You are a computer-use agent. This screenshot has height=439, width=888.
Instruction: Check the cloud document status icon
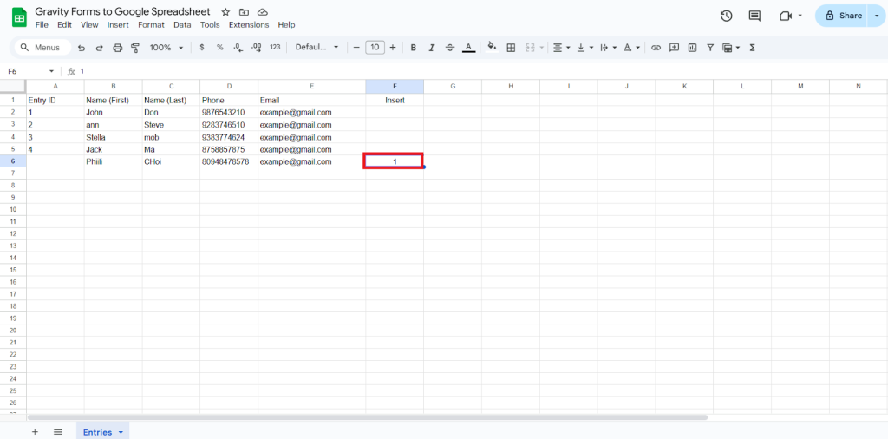click(x=262, y=12)
